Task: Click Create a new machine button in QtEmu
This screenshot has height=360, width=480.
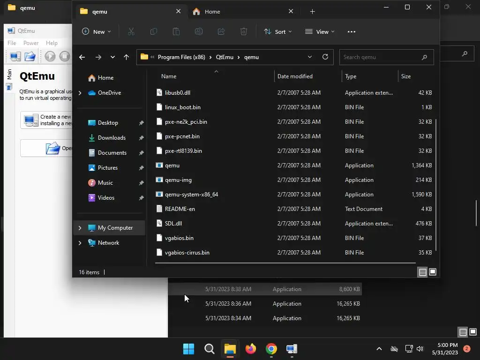Action: pos(46,120)
